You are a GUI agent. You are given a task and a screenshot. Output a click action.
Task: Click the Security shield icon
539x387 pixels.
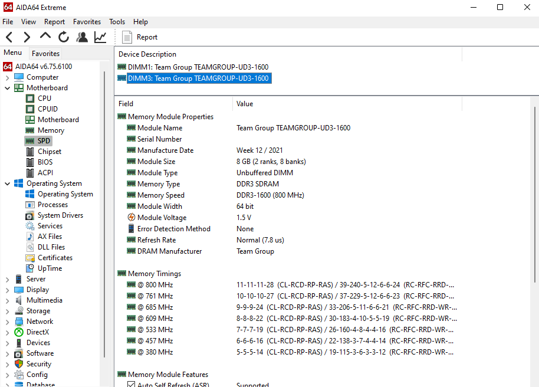click(18, 364)
